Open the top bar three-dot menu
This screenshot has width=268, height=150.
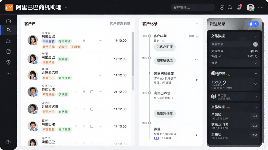tap(260, 7)
